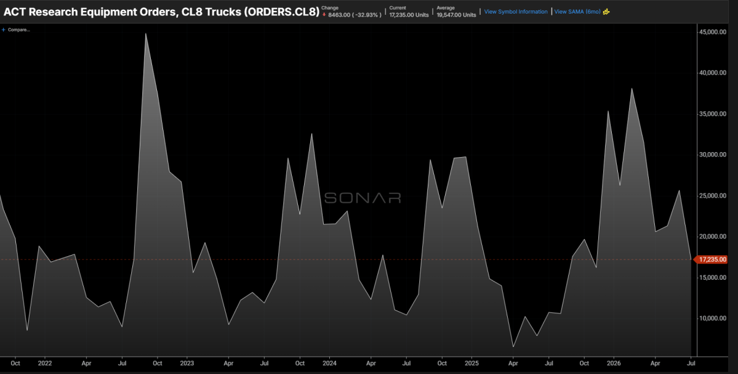Image resolution: width=738 pixels, height=374 pixels.
Task: Select the 2023 label on time axis
Action: [x=187, y=364]
